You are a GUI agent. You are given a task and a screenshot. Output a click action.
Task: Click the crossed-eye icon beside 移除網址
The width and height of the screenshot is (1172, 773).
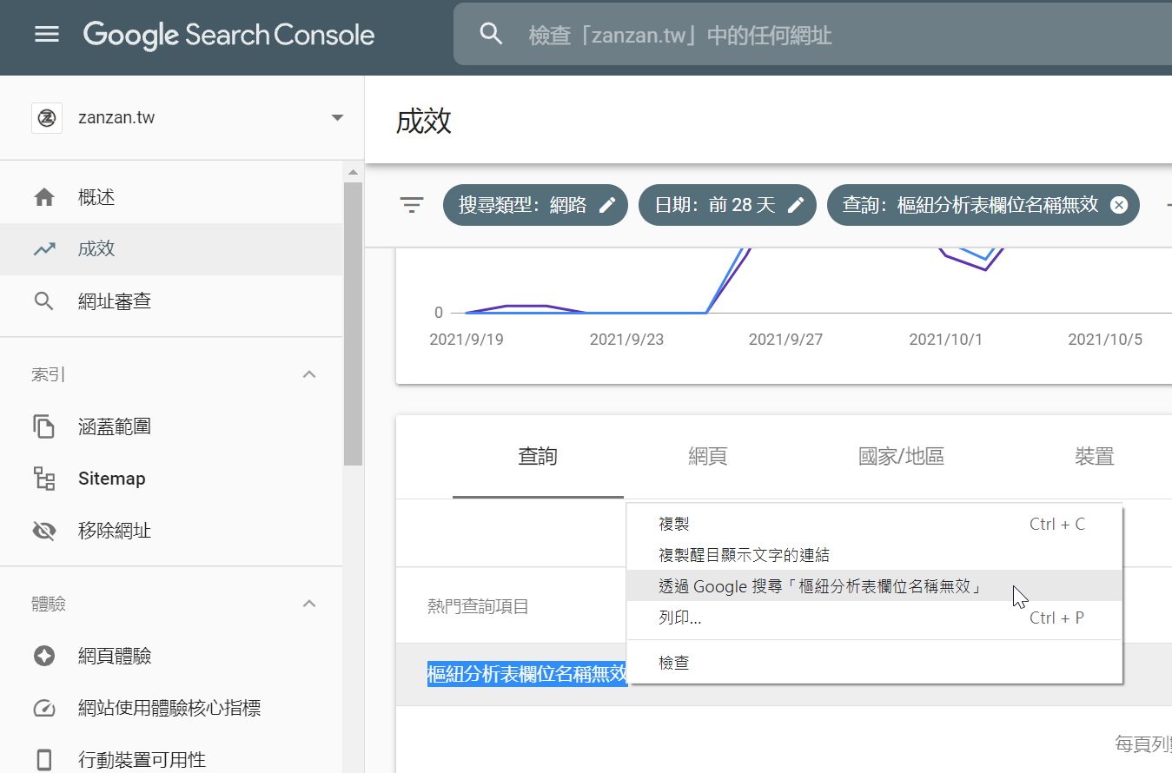(44, 531)
